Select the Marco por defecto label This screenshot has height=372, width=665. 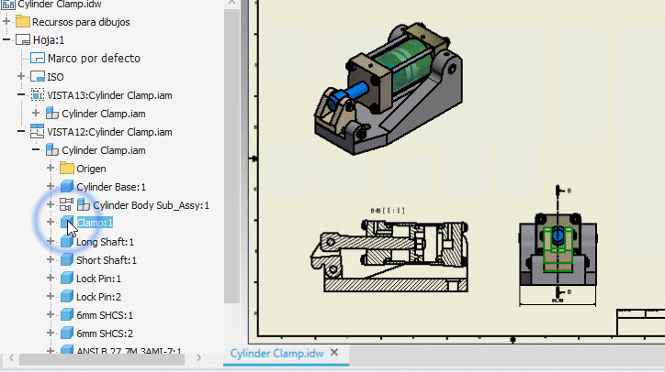pyautogui.click(x=94, y=58)
